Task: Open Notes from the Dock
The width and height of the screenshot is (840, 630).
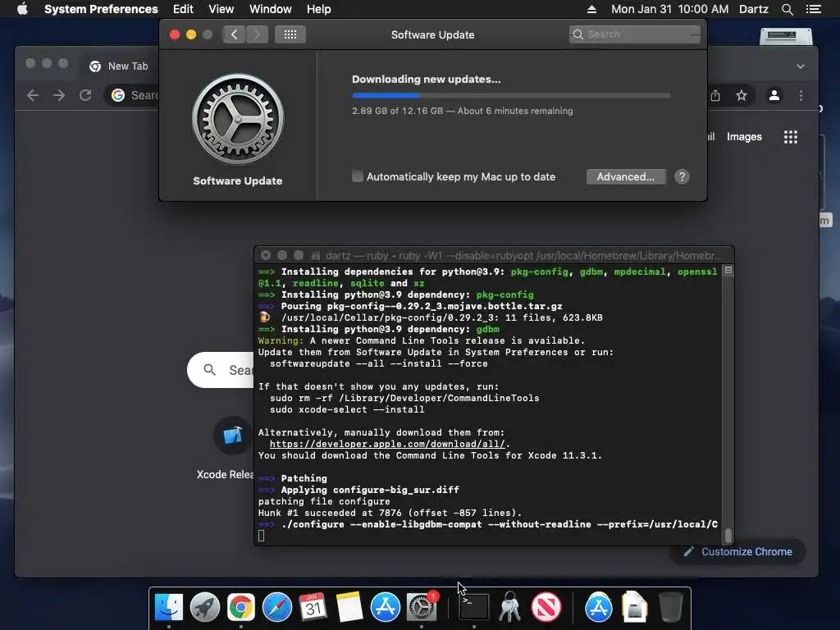Action: [349, 607]
